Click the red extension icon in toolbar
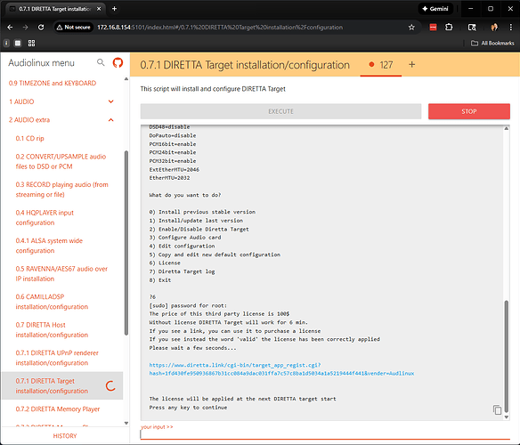Image resolution: width=520 pixels, height=445 pixels. pyautogui.click(x=433, y=28)
